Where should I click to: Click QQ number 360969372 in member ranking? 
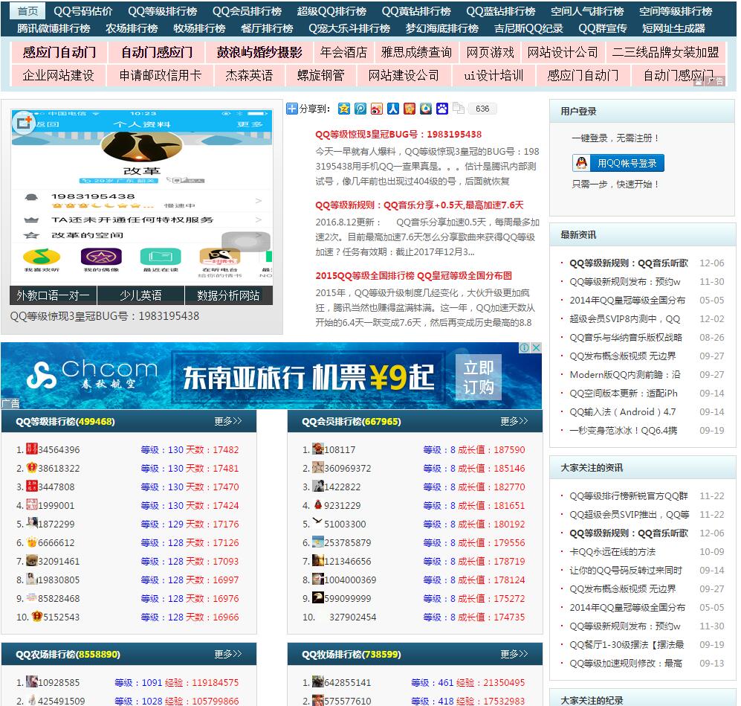pyautogui.click(x=347, y=468)
